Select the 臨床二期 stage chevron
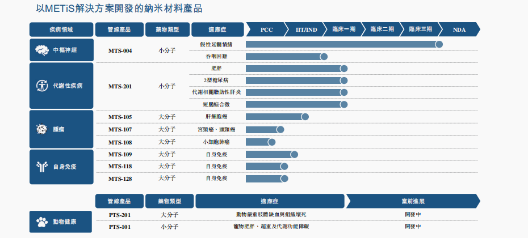The width and height of the screenshot is (528, 238). (x=382, y=29)
